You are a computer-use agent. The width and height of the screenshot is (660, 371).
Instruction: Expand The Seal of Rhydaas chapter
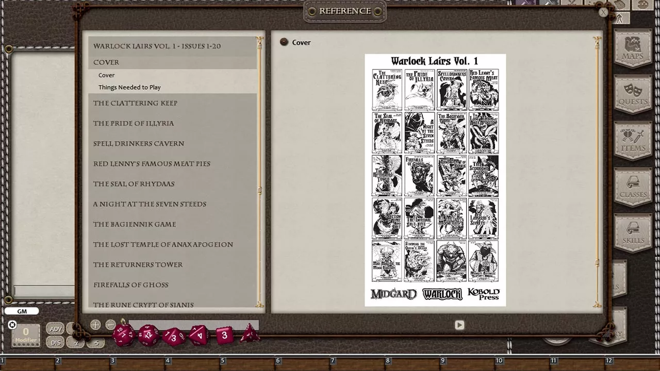pos(172,183)
